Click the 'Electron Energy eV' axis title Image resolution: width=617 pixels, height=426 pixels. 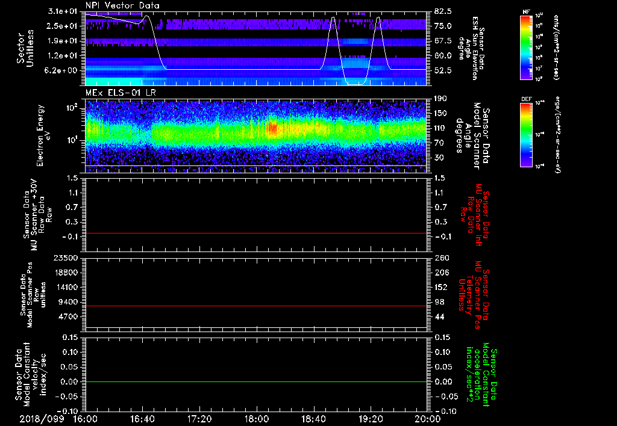click(x=44, y=135)
